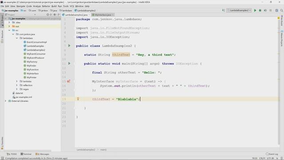Click the scroll from source target icon
The image size is (284, 160).
47,15
